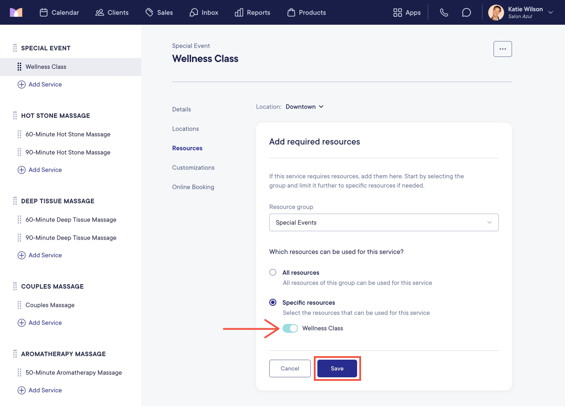Grab the drag handle beside Couples Massage
This screenshot has width=565, height=406.
[19, 305]
